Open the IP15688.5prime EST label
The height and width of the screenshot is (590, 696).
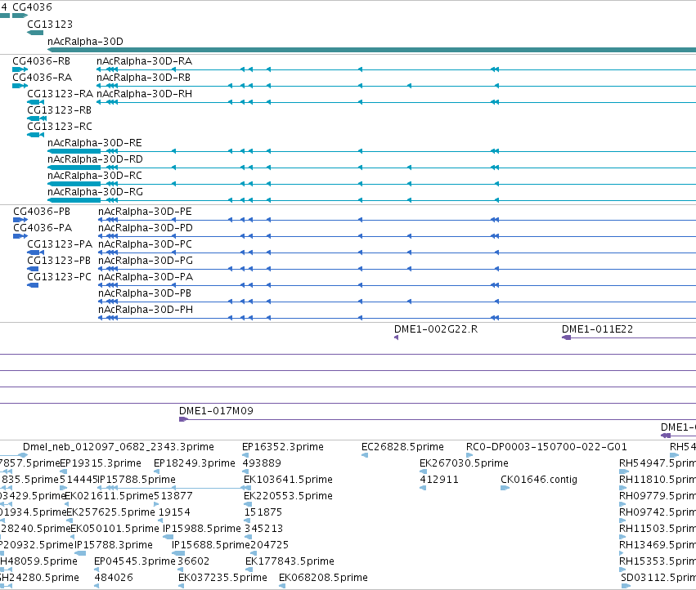coord(211,545)
